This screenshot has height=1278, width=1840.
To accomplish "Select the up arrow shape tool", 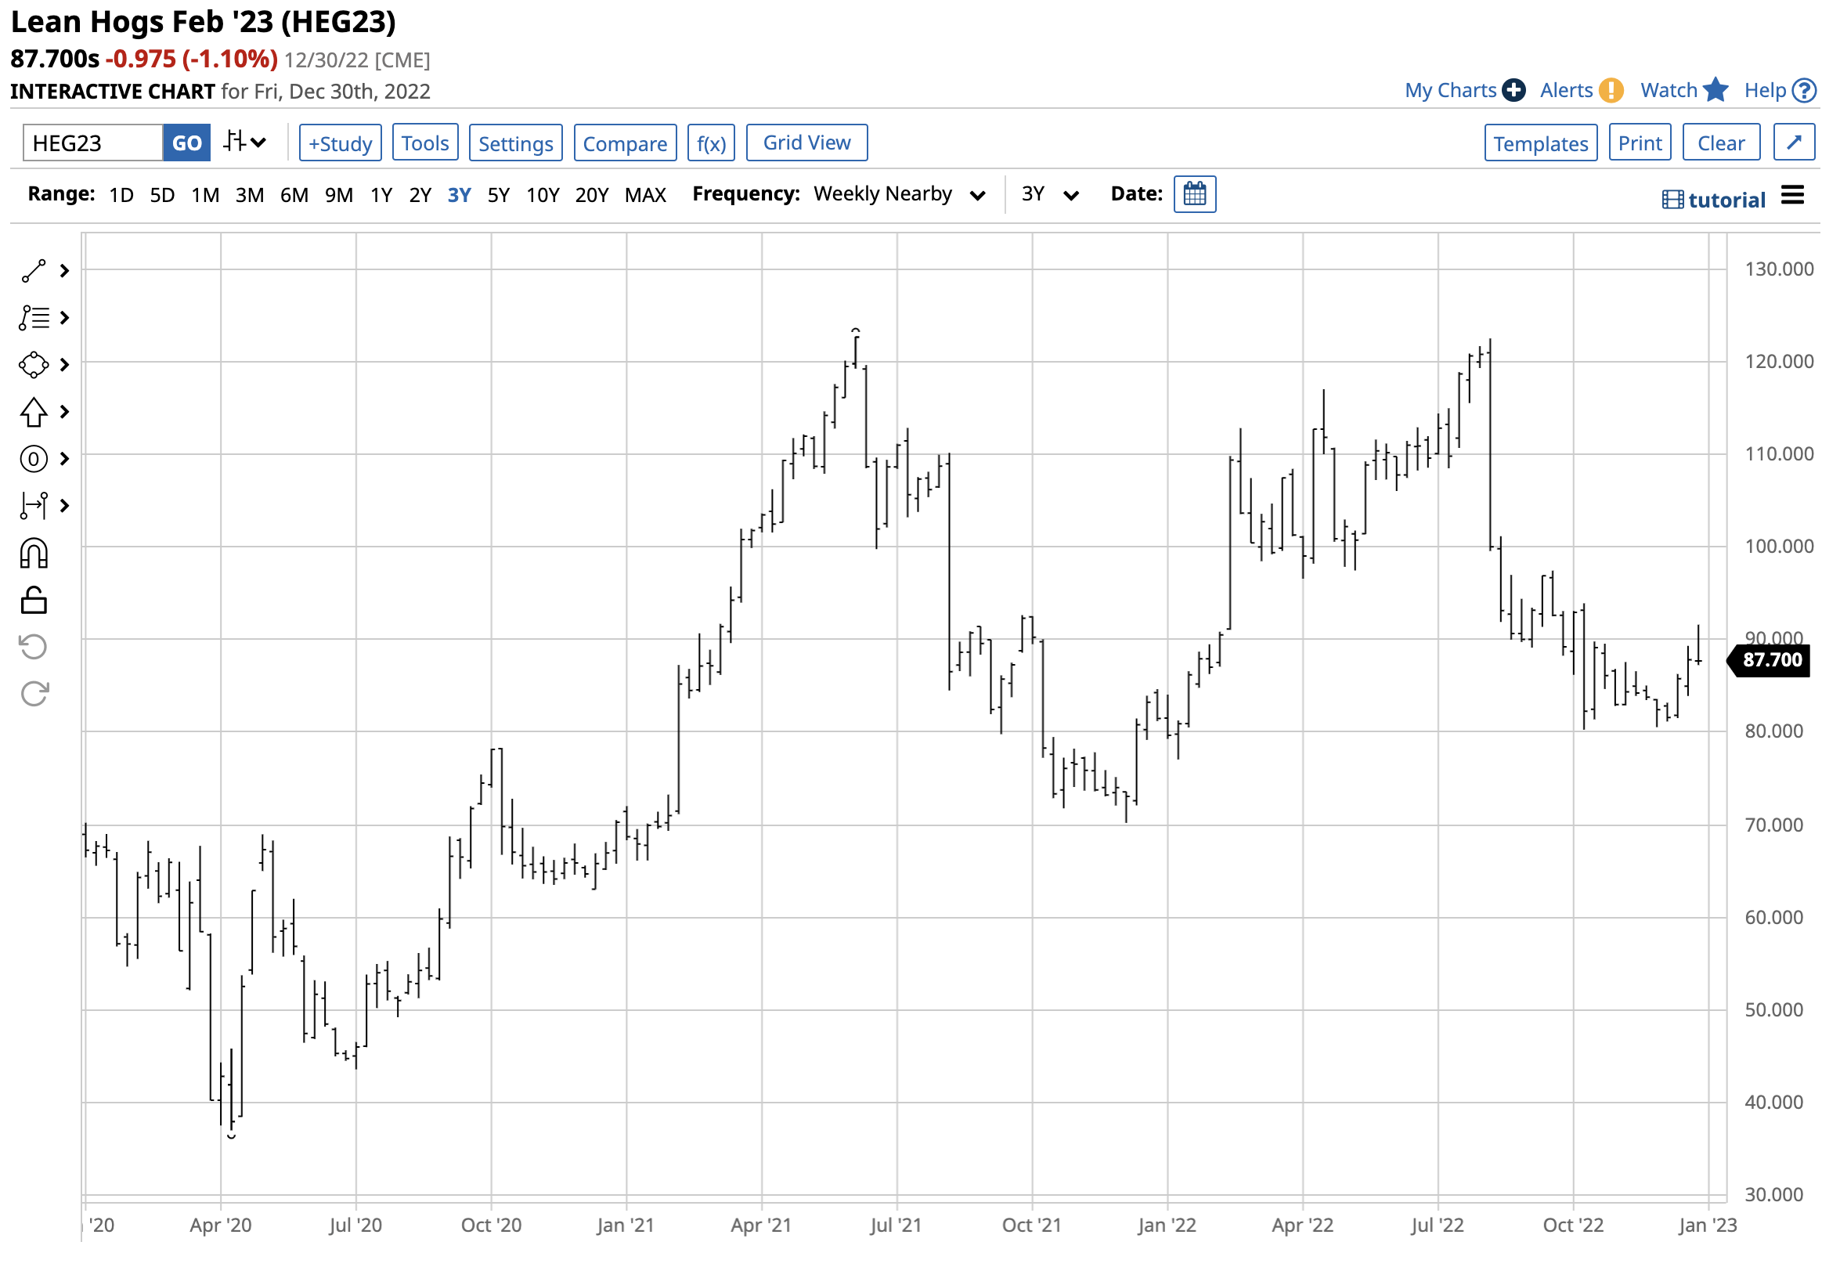I will coord(34,412).
